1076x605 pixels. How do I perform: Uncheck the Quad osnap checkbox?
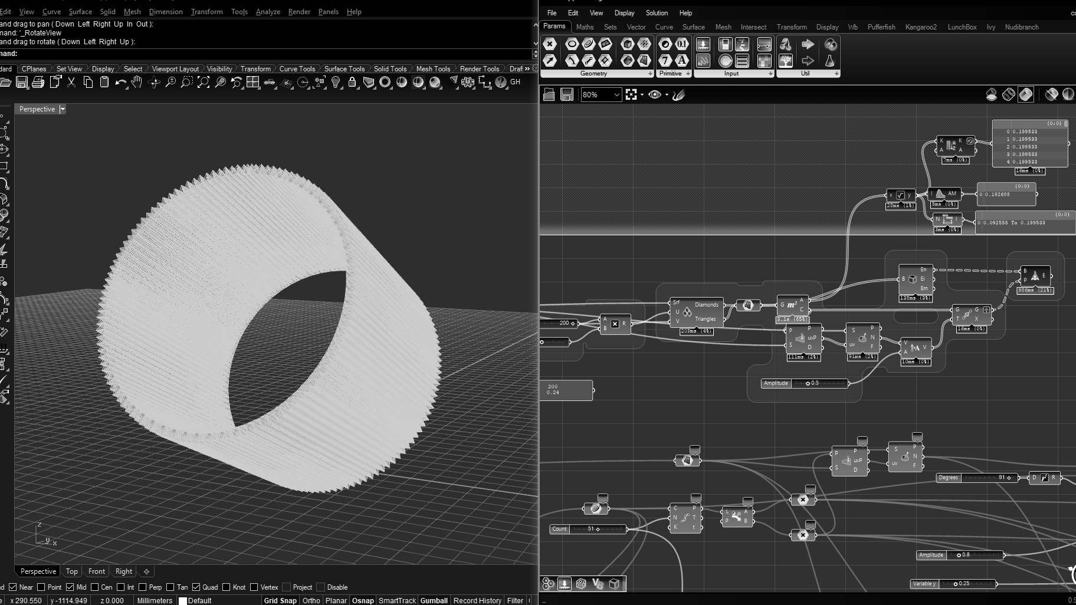pyautogui.click(x=196, y=587)
